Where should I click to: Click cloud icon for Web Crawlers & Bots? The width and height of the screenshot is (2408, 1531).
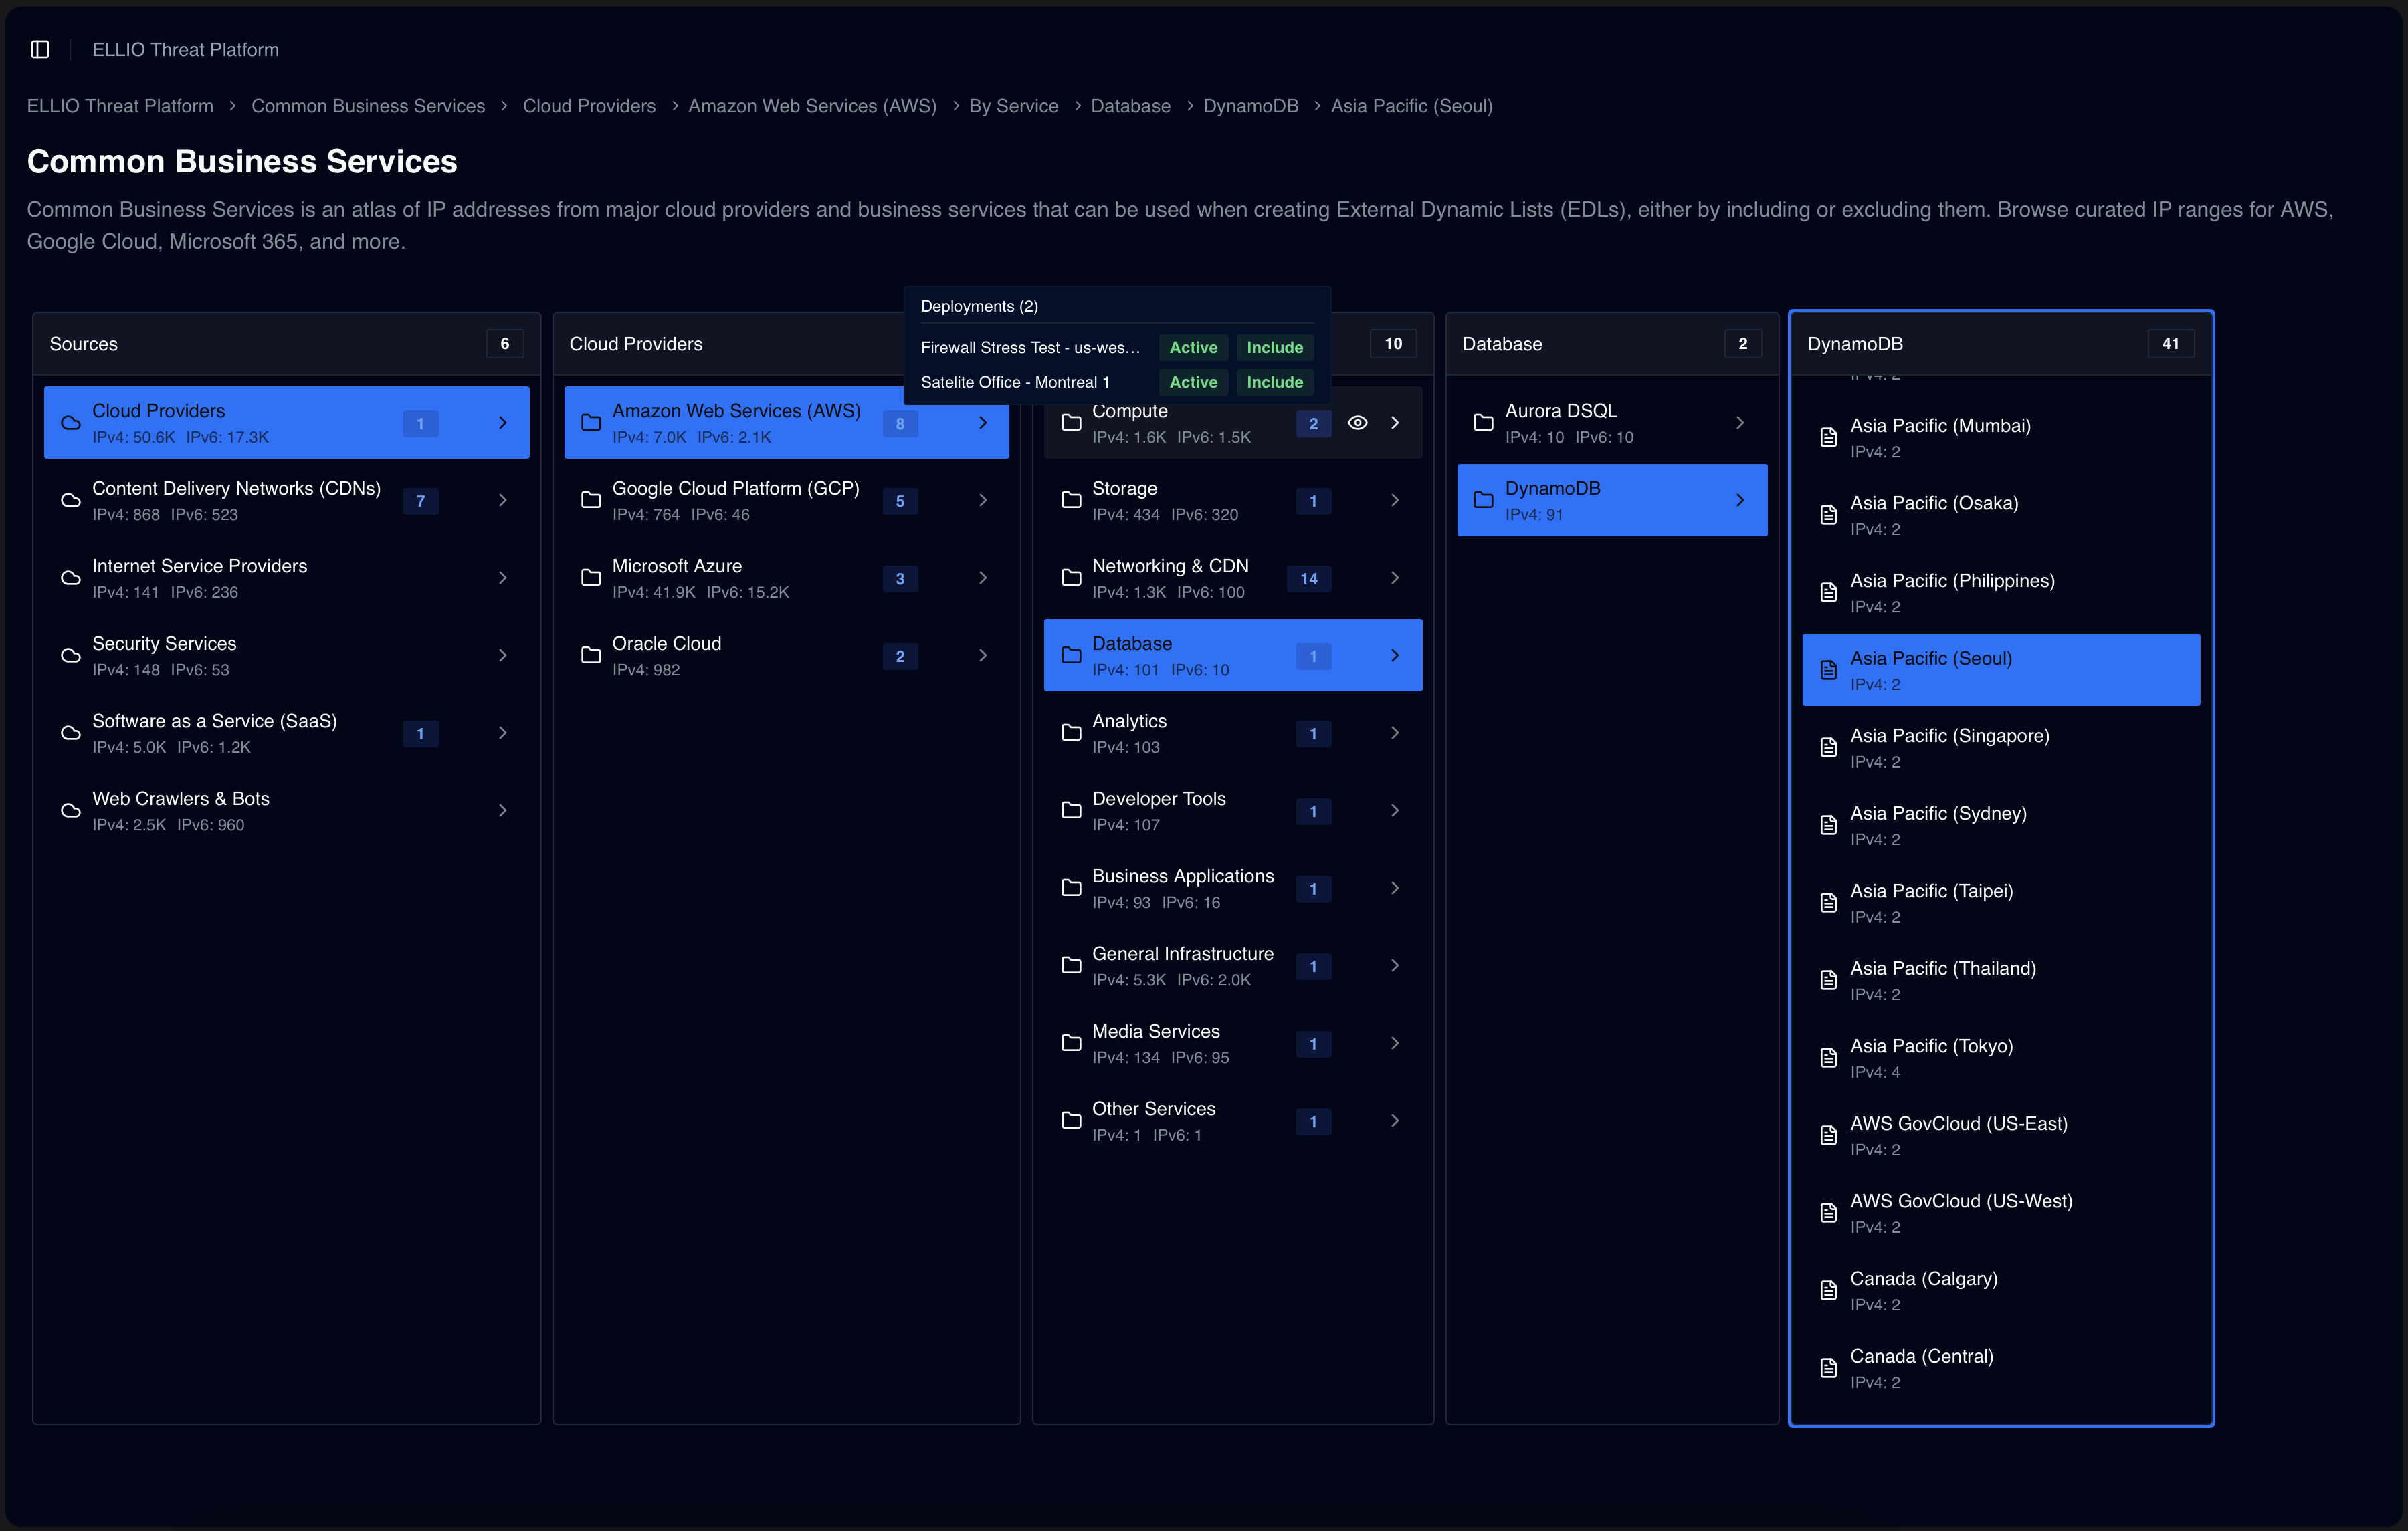(71, 810)
